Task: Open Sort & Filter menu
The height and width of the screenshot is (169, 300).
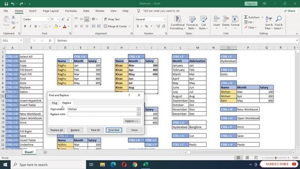Action: click(269, 23)
